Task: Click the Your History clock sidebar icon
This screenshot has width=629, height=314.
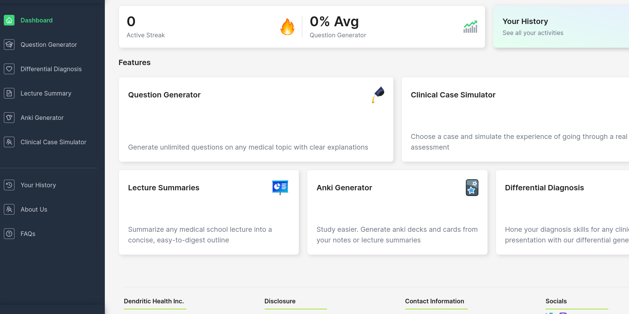Action: pos(9,185)
